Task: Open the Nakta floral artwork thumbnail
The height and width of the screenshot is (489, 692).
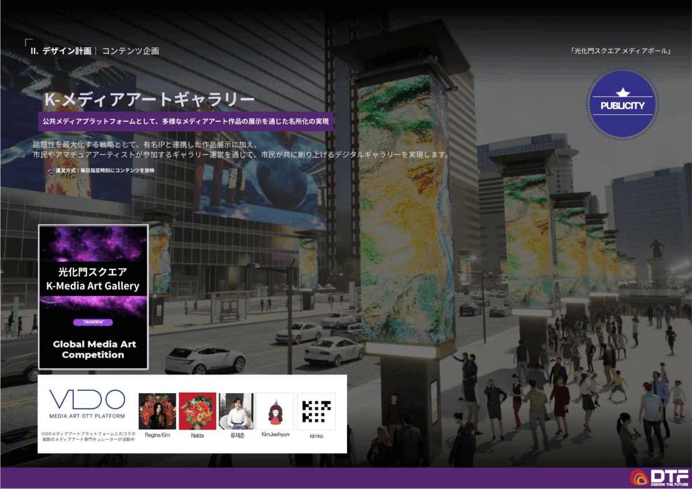Action: pyautogui.click(x=197, y=411)
